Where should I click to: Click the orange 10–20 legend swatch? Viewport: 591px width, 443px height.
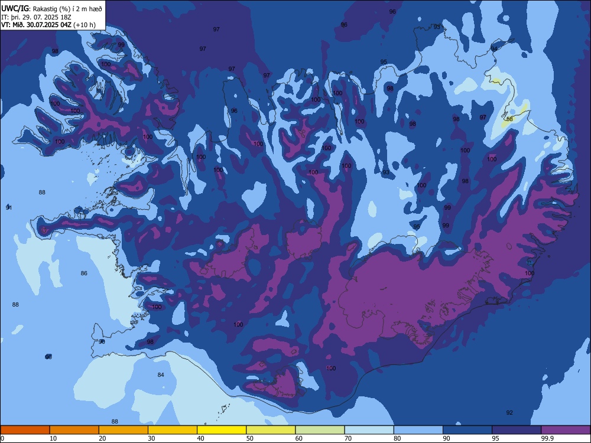(74, 430)
